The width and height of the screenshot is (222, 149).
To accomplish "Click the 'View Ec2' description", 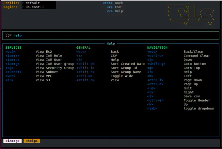I will [44, 52].
